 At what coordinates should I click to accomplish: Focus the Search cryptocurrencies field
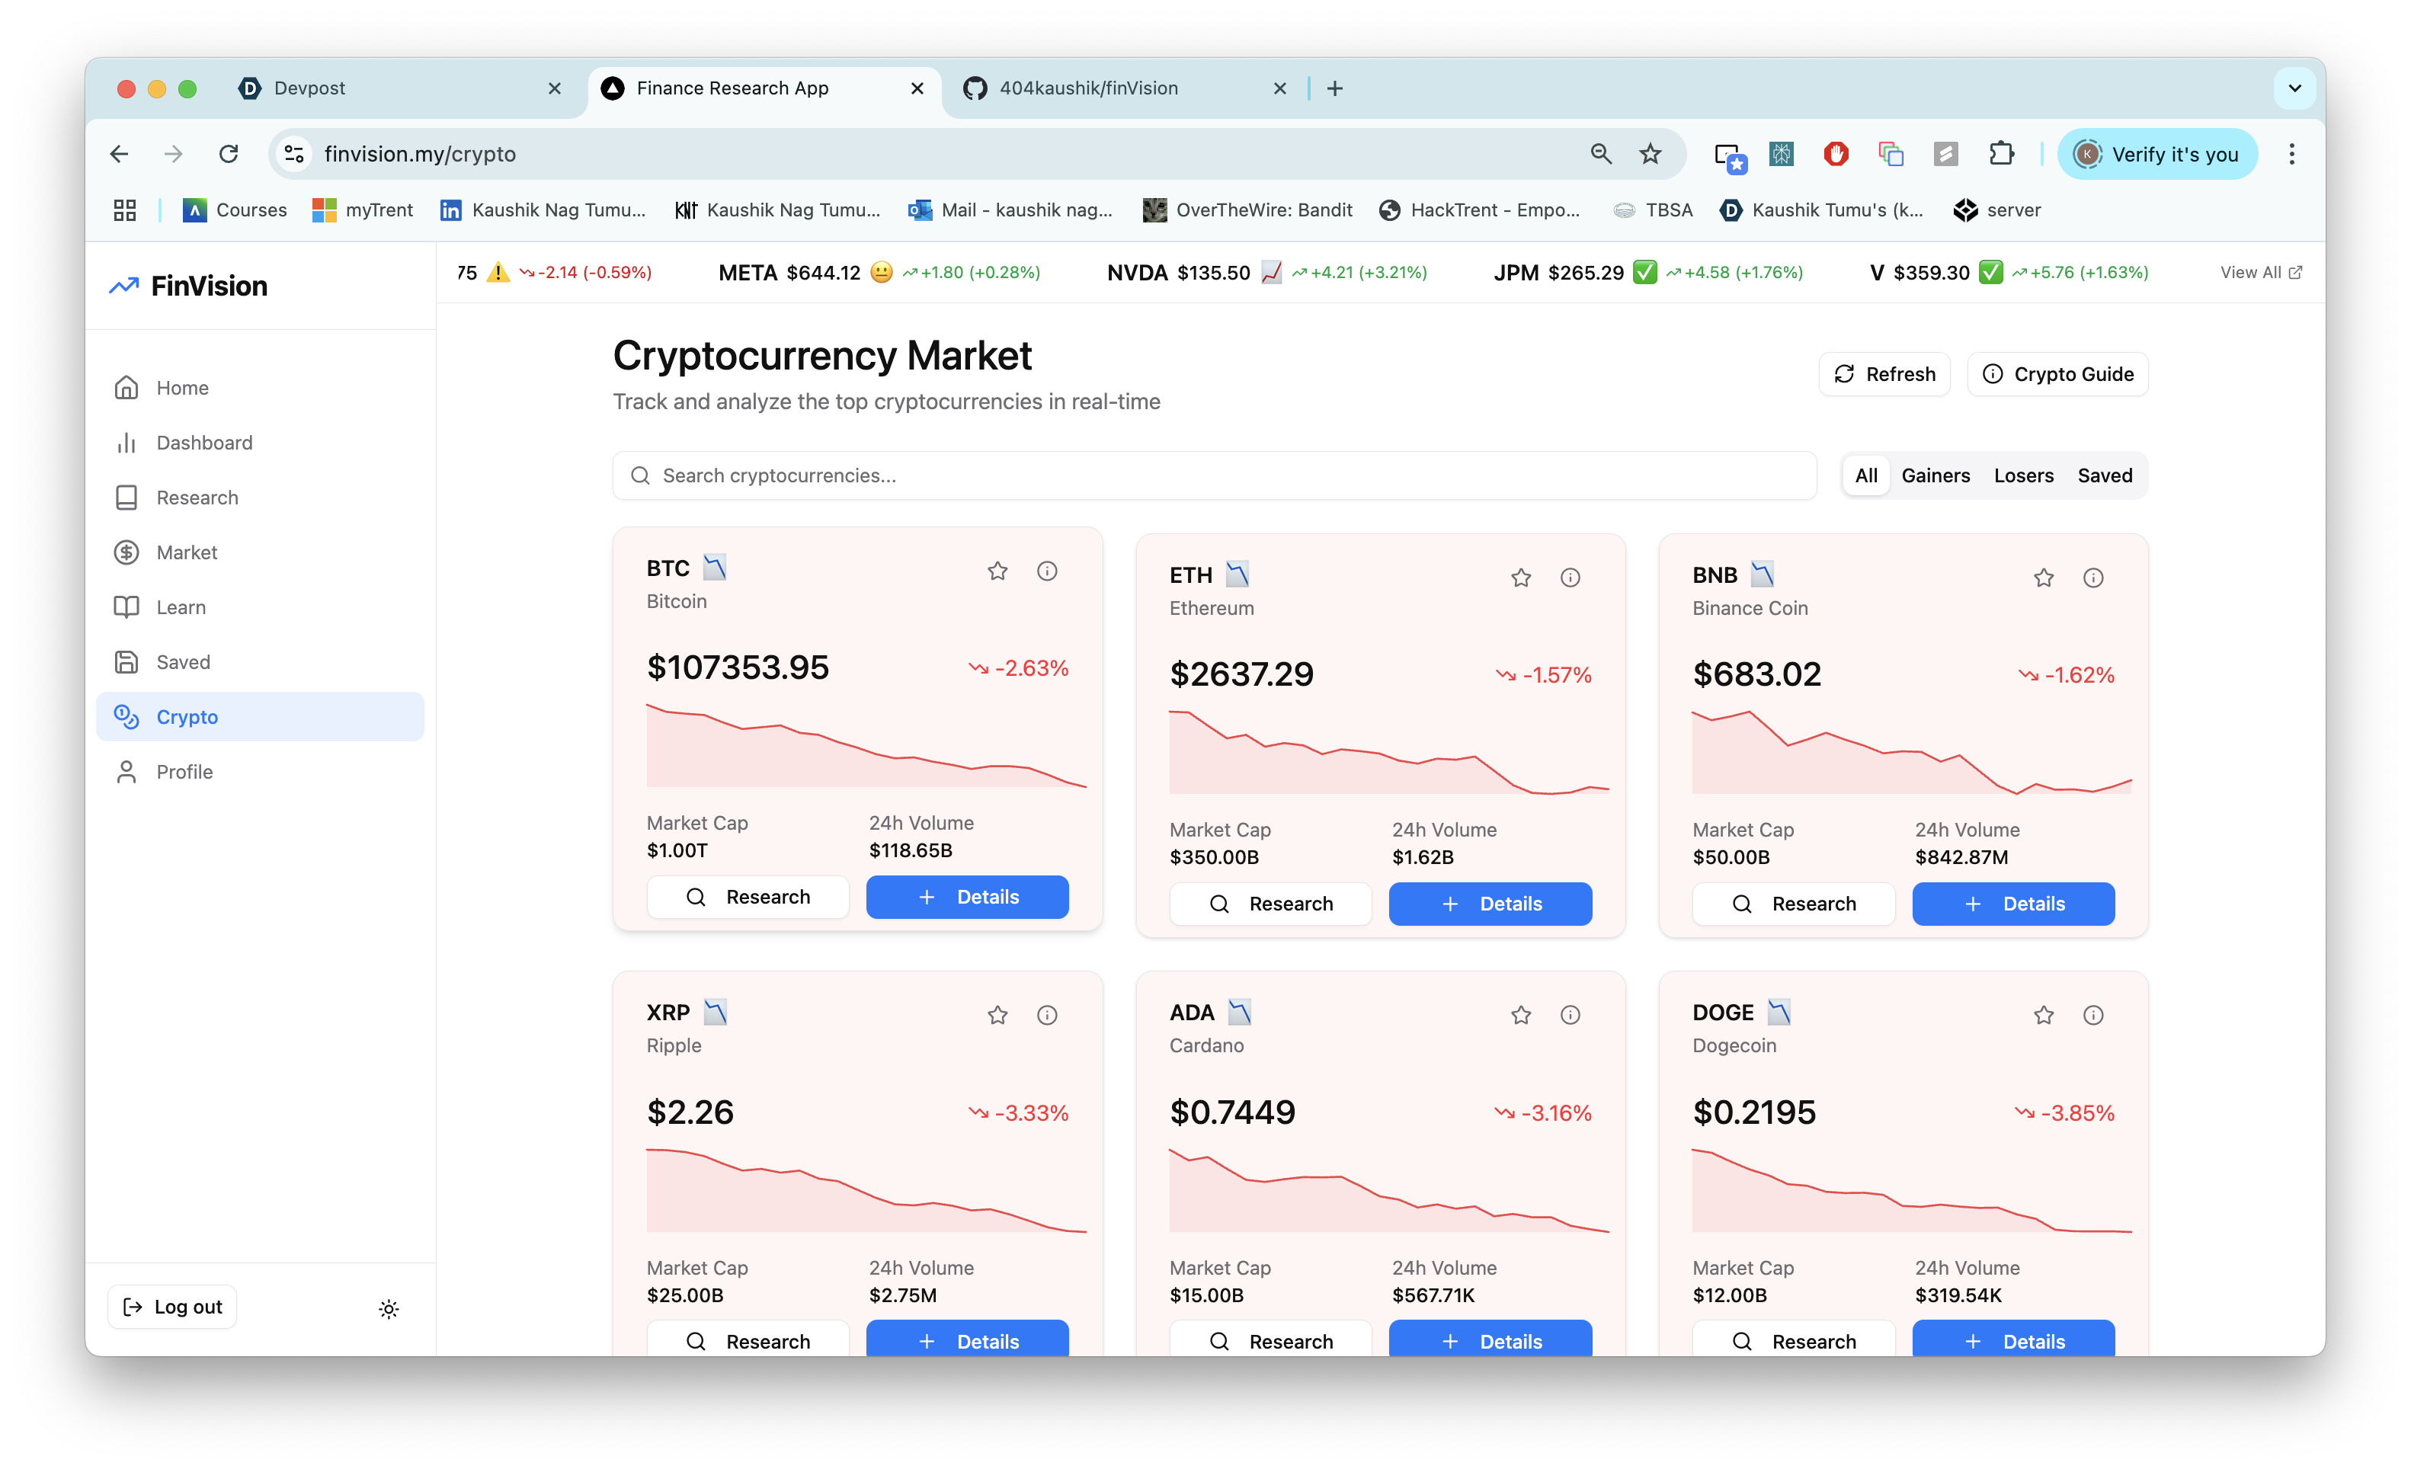1213,475
